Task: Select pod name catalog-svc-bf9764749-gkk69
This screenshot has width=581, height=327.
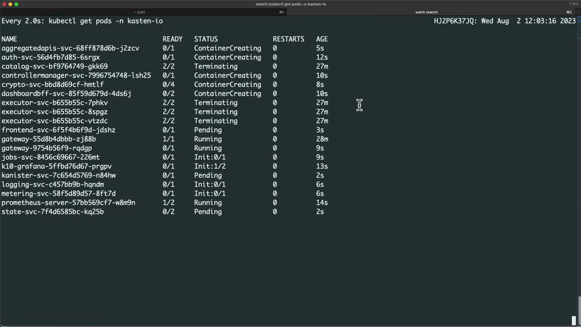Action: point(54,66)
